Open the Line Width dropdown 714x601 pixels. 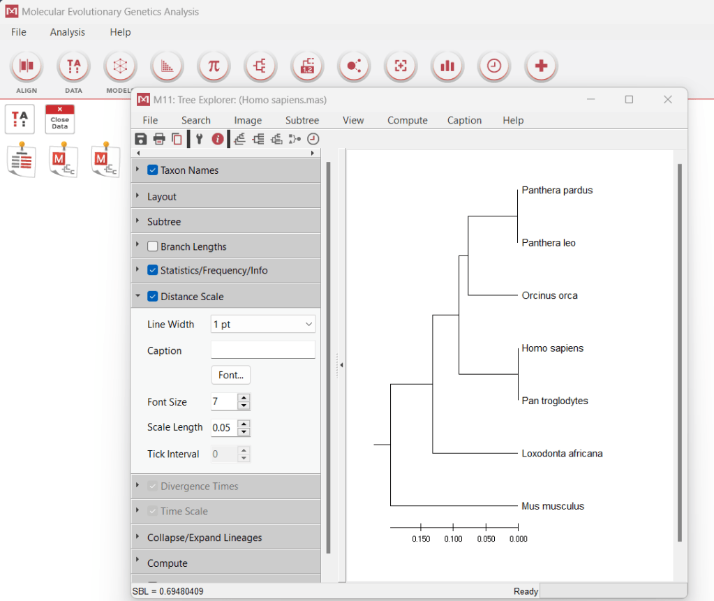tap(262, 325)
